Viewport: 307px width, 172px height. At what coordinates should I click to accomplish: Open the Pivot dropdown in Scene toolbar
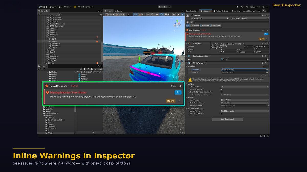(x=110, y=14)
